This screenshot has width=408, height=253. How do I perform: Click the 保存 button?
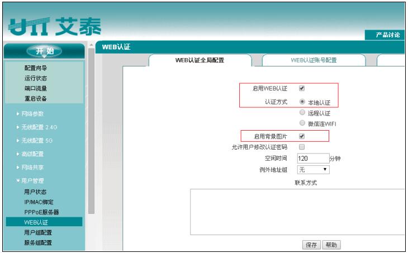pyautogui.click(x=311, y=245)
